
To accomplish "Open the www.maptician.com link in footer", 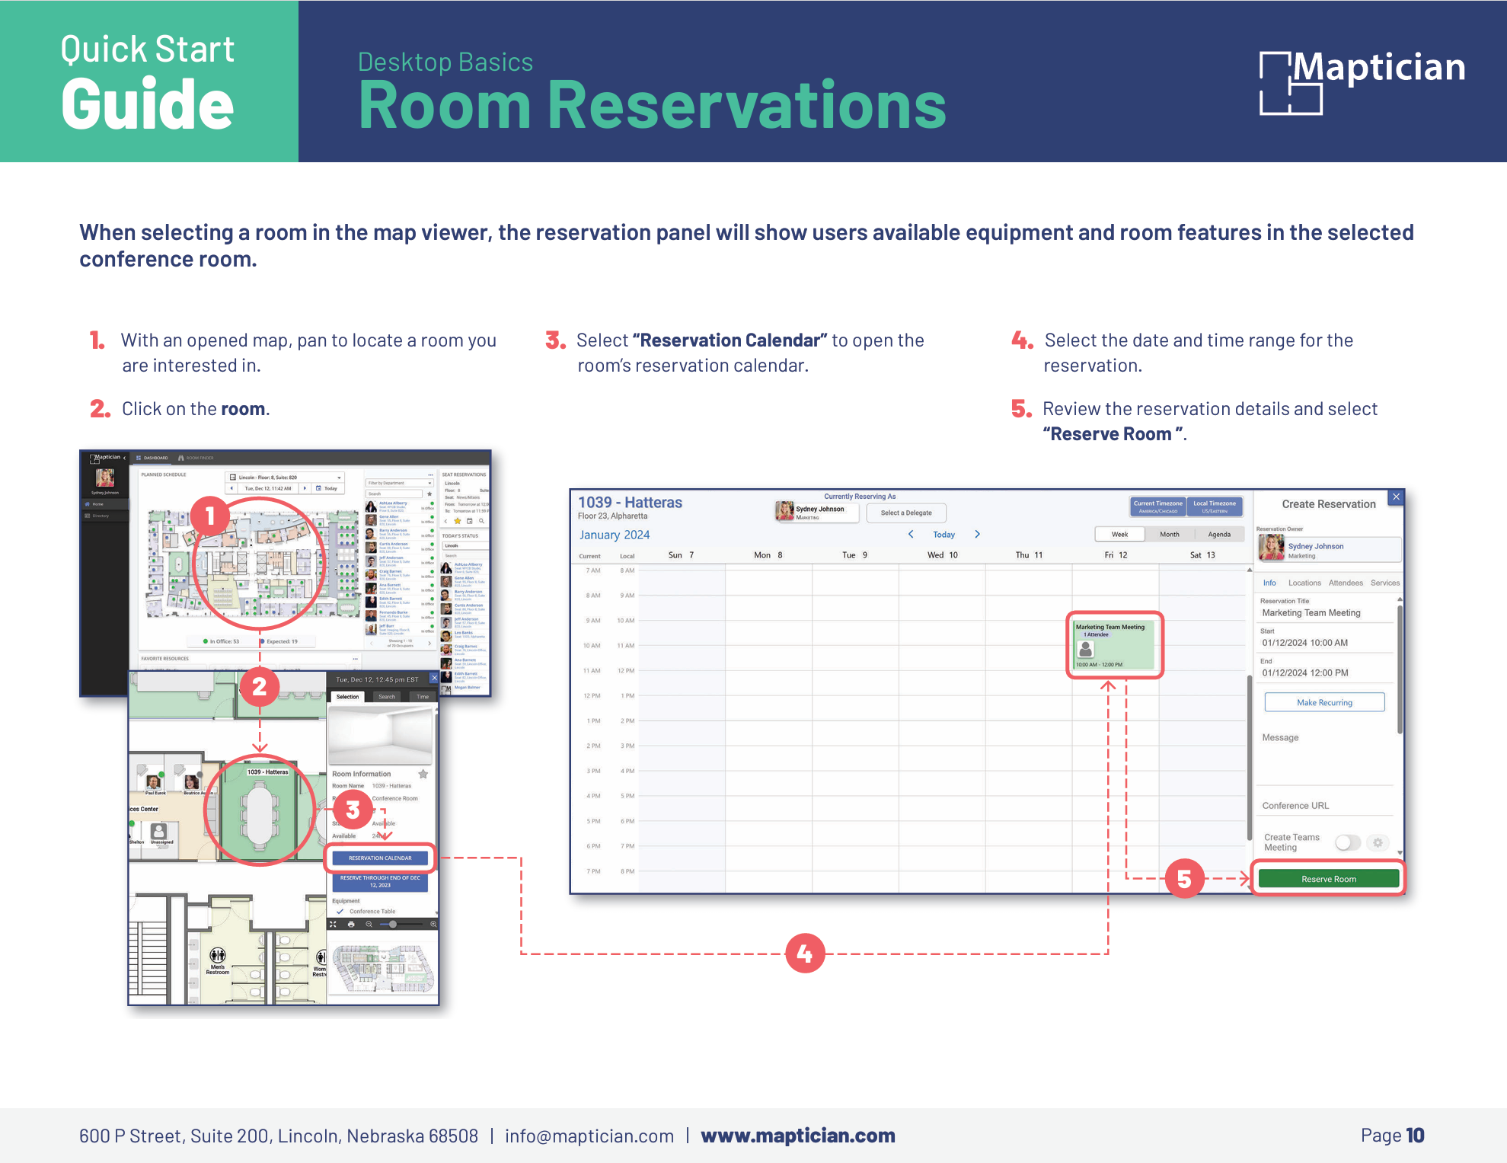I will 797,1136.
